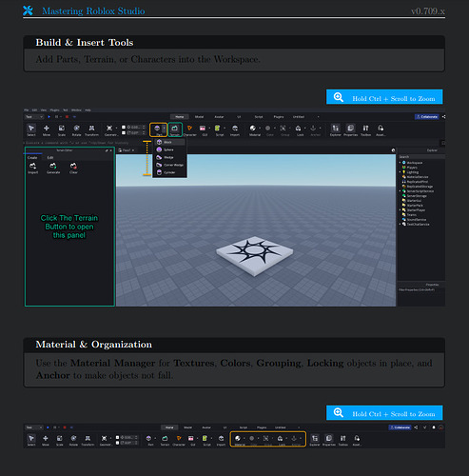The width and height of the screenshot is (469, 476).
Task: Click the Part icon highlighted in orange
Action: coord(157,129)
